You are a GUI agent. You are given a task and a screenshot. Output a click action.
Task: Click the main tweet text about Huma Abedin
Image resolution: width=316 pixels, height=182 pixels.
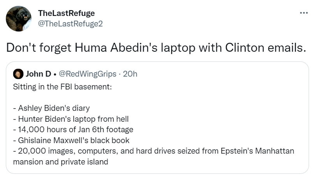(154, 47)
